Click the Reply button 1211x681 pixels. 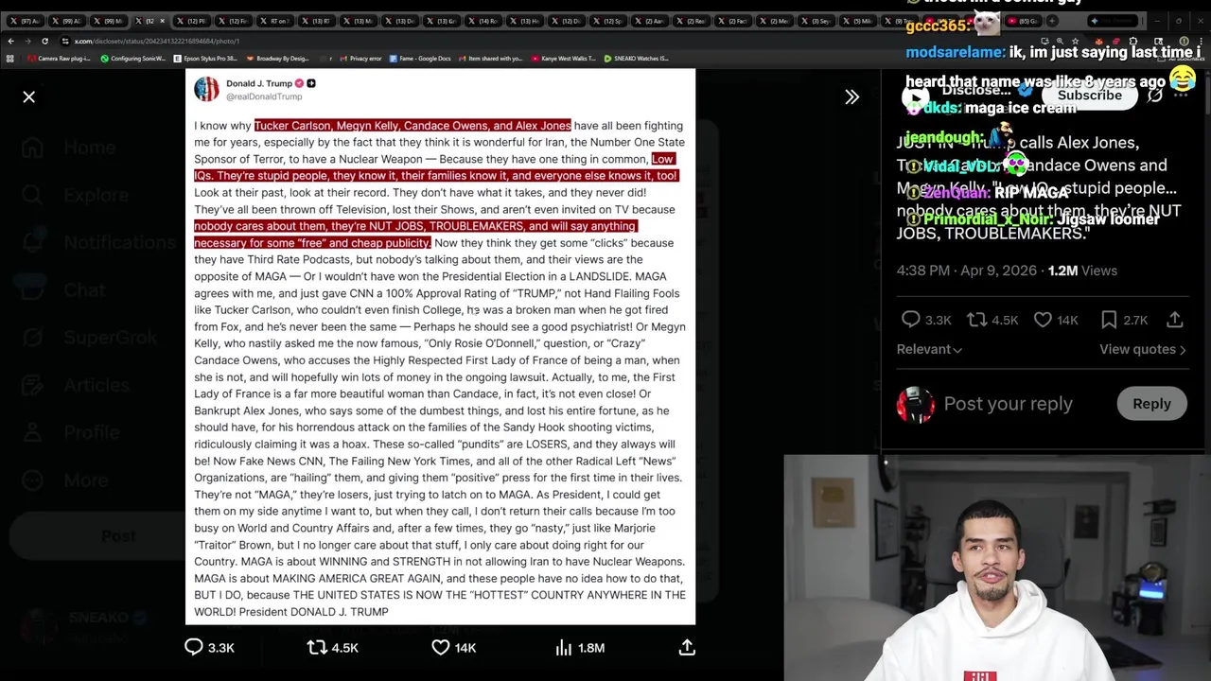tap(1151, 404)
